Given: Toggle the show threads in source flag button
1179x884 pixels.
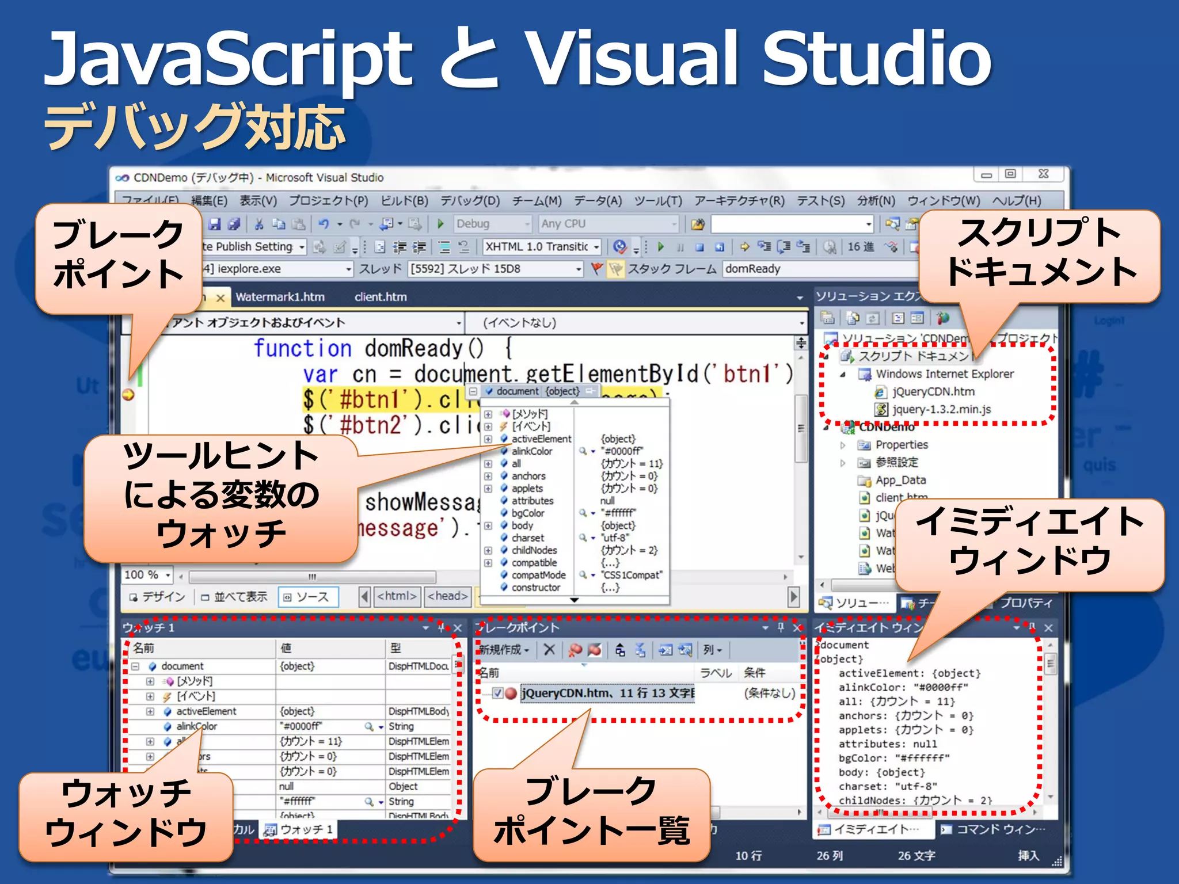Looking at the screenshot, I should 616,269.
